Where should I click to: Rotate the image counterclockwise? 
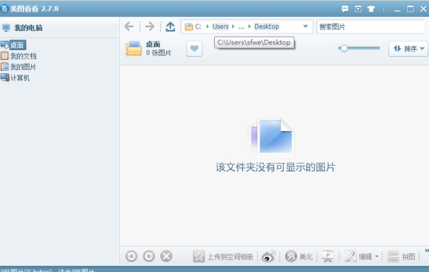coord(131,256)
